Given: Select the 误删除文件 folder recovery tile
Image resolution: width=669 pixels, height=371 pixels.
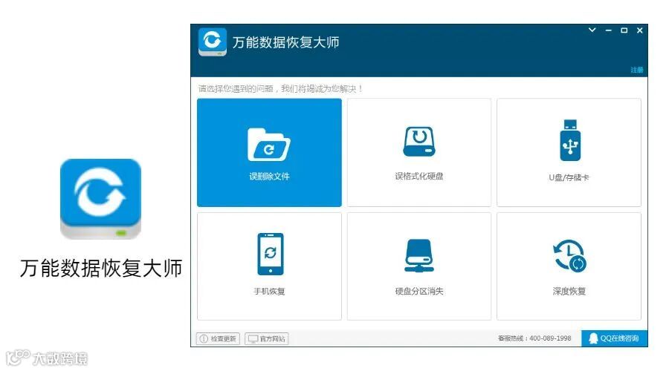Looking at the screenshot, I should (x=269, y=153).
